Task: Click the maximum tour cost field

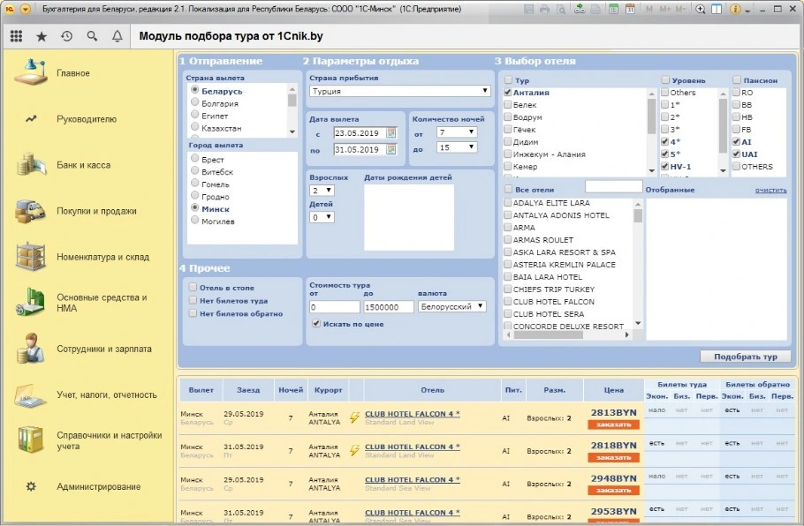Action: pyautogui.click(x=388, y=307)
